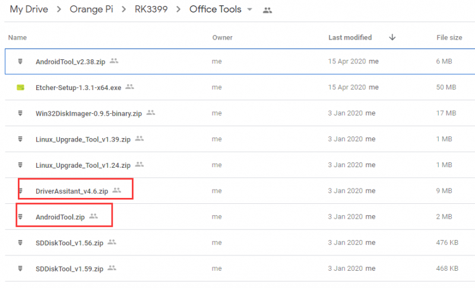Select DriverAssitant_v4.6.zip file name
The width and height of the screenshot is (475, 288).
tap(72, 191)
